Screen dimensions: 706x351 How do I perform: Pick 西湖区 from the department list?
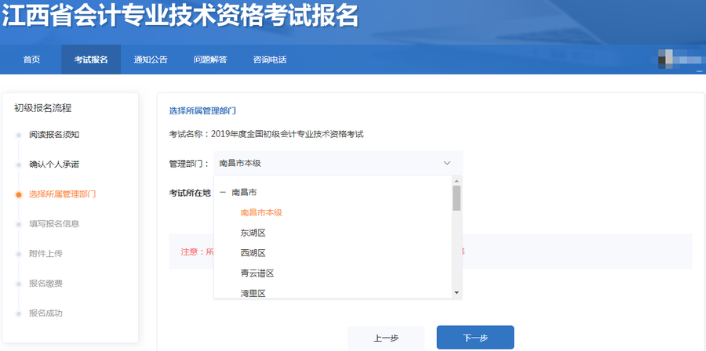[x=253, y=253]
